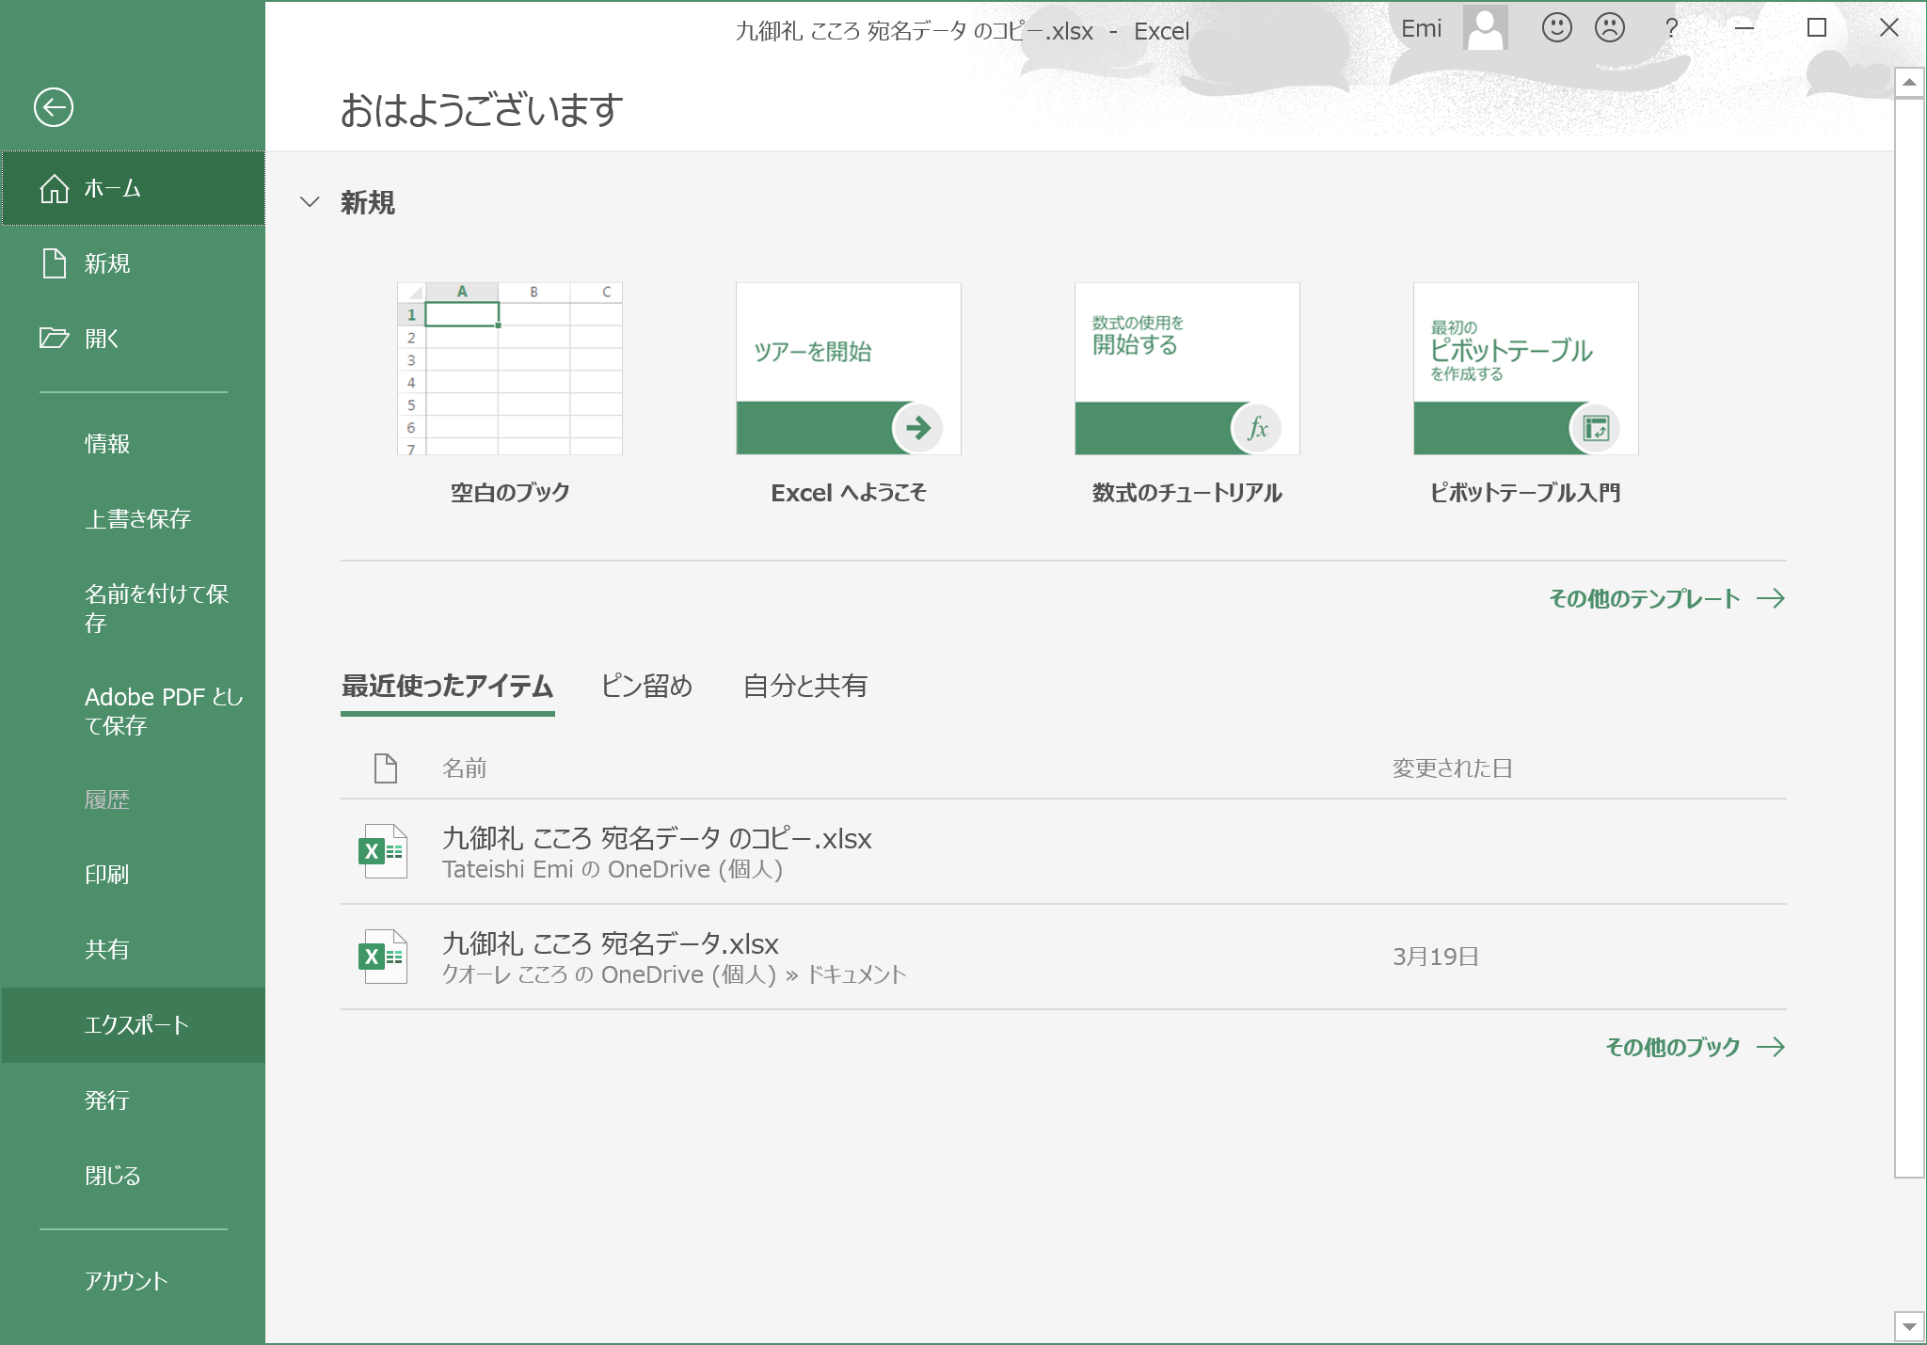The image size is (1927, 1345).
Task: Sort by the 名前 column header
Action: (464, 769)
